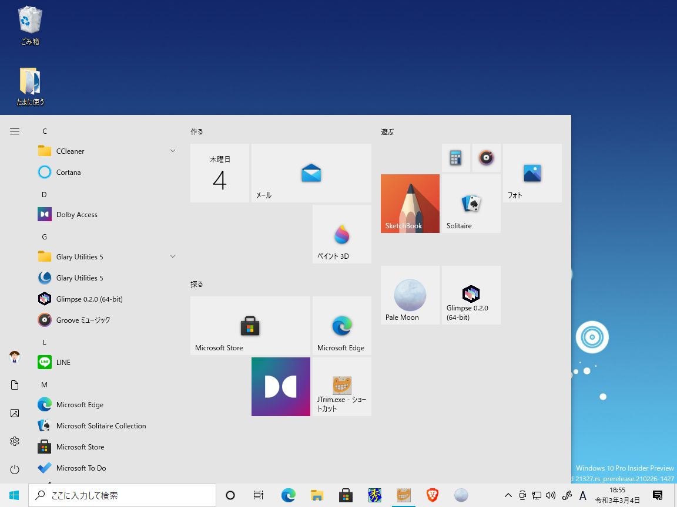Click the taskbar search box

pos(122,495)
